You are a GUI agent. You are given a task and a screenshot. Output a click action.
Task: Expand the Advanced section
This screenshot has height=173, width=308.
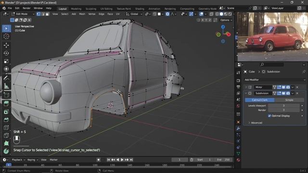[x=255, y=123]
